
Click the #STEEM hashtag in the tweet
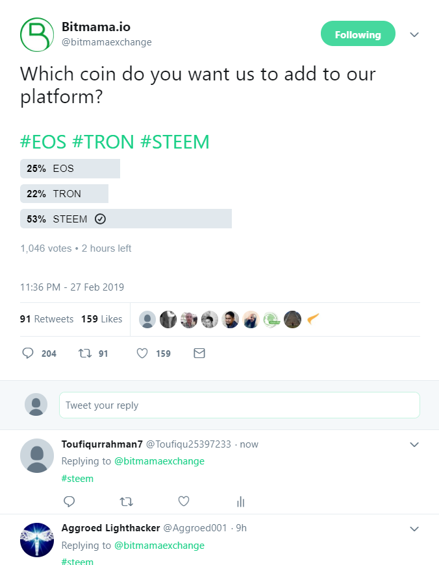[x=175, y=142]
